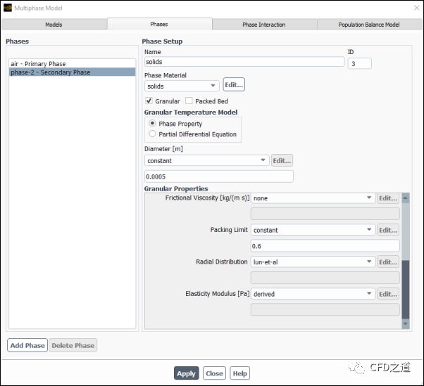424x386 pixels.
Task: Open the Phase Interaction tab
Action: pyautogui.click(x=264, y=25)
